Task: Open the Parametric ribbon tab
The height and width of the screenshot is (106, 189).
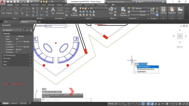Action: click(35, 5)
